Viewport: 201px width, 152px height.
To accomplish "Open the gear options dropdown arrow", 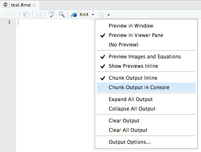I will point(108,15).
